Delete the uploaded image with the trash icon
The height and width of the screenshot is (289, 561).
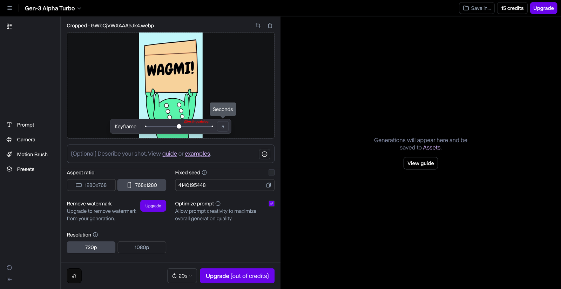270,26
